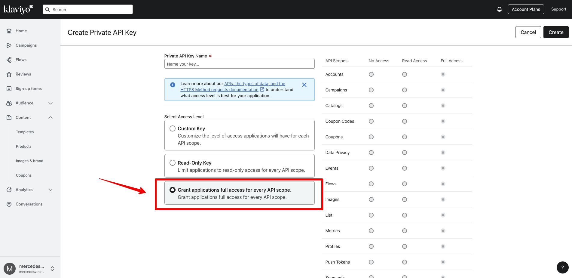Click the Home icon in the sidebar
The image size is (572, 278).
tap(9, 31)
